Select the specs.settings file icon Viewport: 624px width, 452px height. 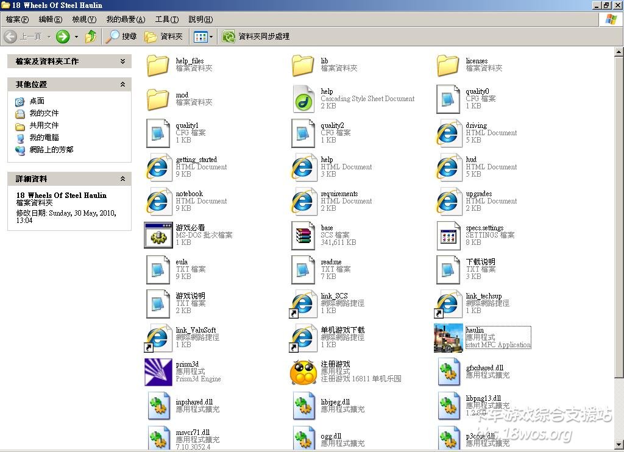[448, 235]
